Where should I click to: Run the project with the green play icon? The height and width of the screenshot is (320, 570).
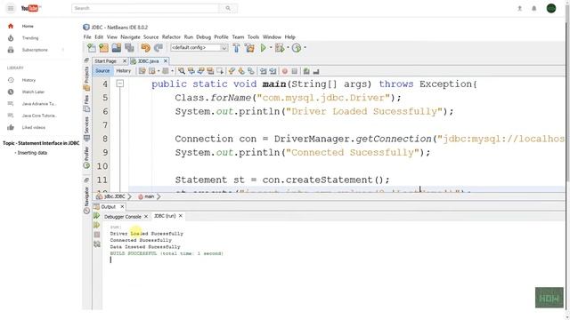pos(264,47)
